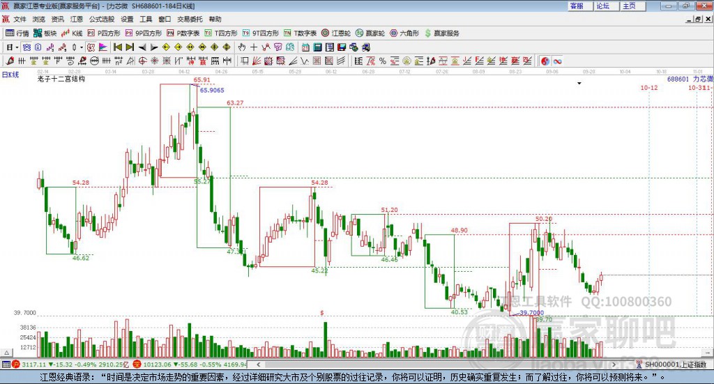Jump to last bar icon
Screen dimensions: 714x384
click(x=130, y=47)
